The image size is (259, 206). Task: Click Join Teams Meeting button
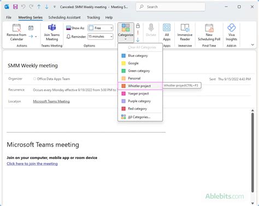pos(52,32)
